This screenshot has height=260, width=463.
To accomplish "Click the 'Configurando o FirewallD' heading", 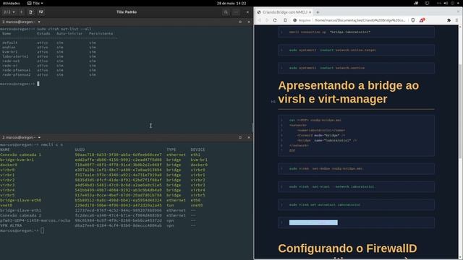I will pyautogui.click(x=347, y=248).
